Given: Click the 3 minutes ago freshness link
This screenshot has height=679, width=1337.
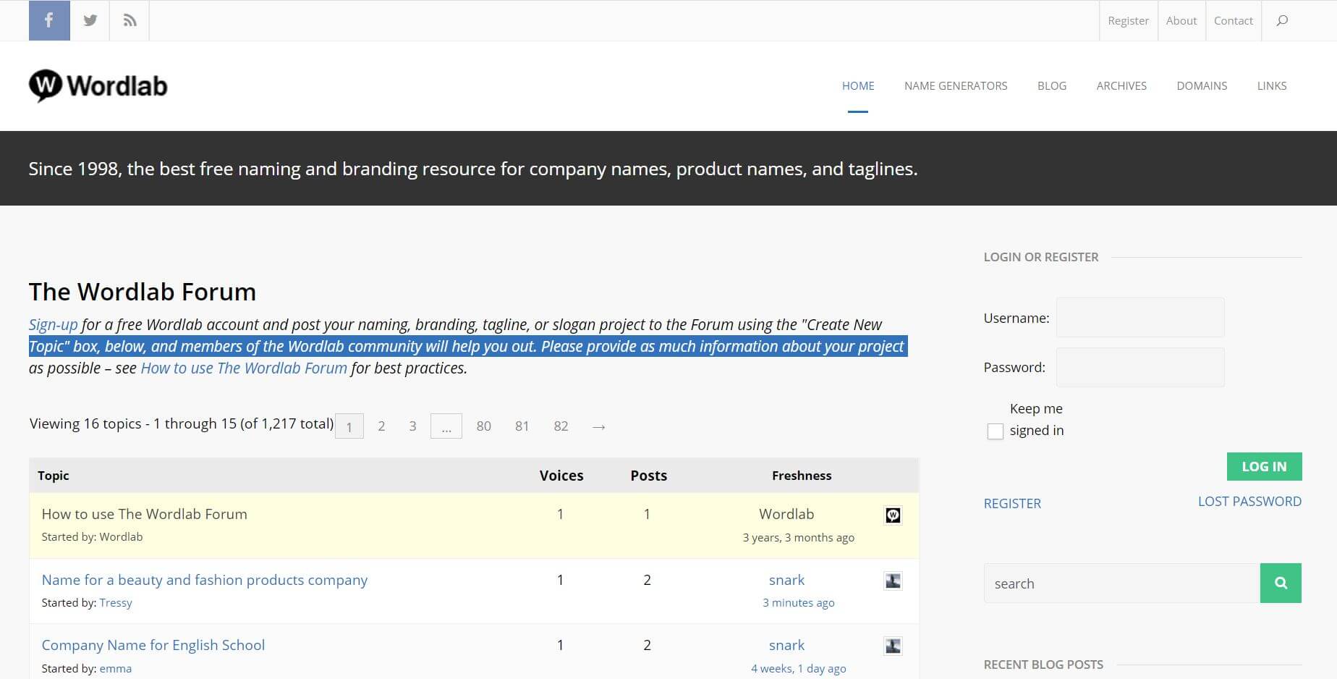Looking at the screenshot, I should point(799,602).
